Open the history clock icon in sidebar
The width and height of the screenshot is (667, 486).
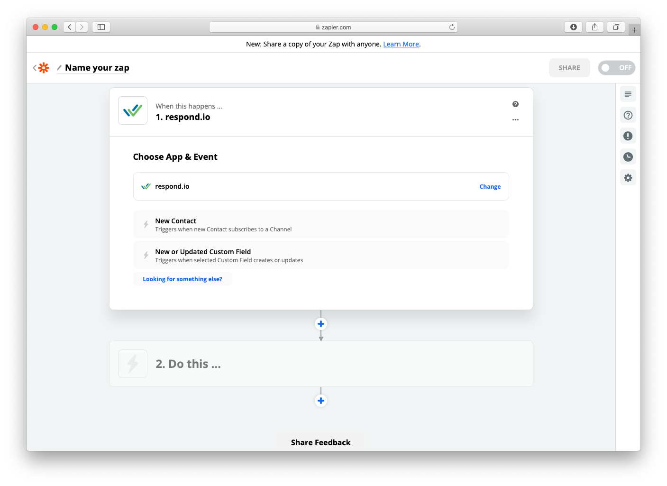pyautogui.click(x=628, y=157)
